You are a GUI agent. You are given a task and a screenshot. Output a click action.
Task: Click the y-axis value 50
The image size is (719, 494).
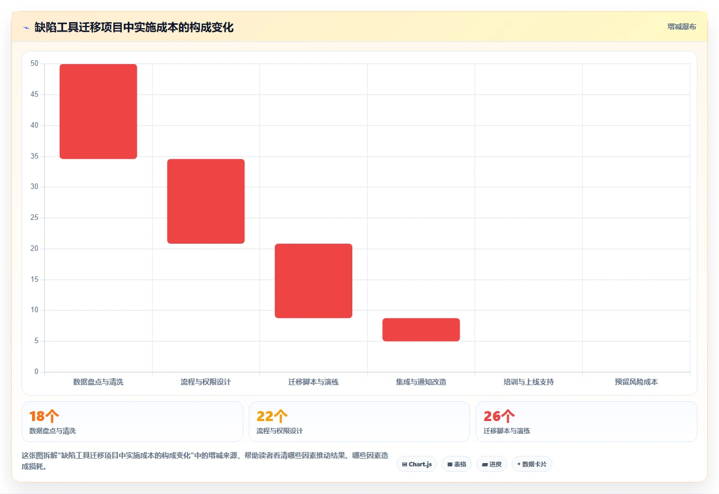tap(34, 64)
